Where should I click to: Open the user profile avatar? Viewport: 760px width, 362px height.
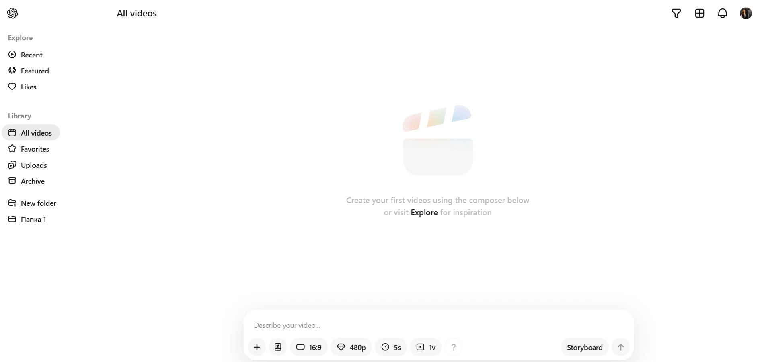point(746,13)
